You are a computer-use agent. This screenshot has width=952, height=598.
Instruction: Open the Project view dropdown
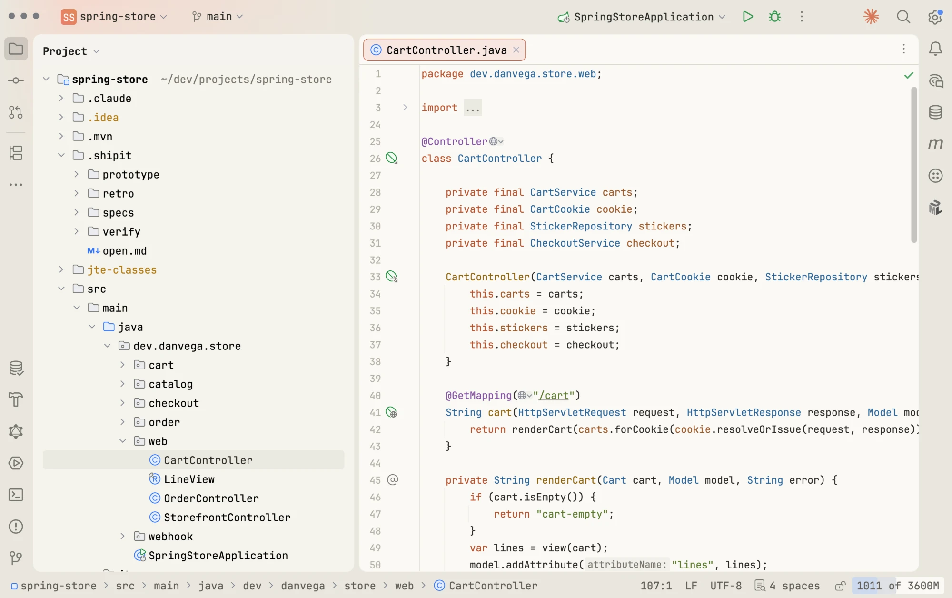(x=71, y=51)
